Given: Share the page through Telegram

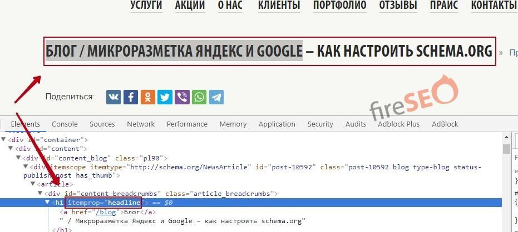Looking at the screenshot, I should tap(216, 97).
